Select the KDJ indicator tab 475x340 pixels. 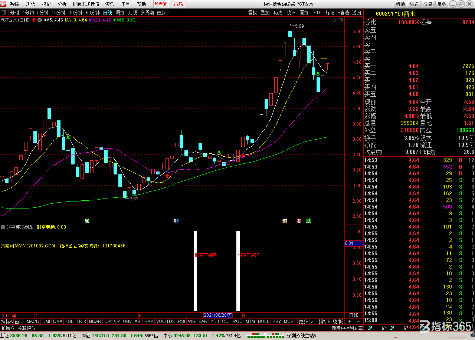(x=214, y=321)
